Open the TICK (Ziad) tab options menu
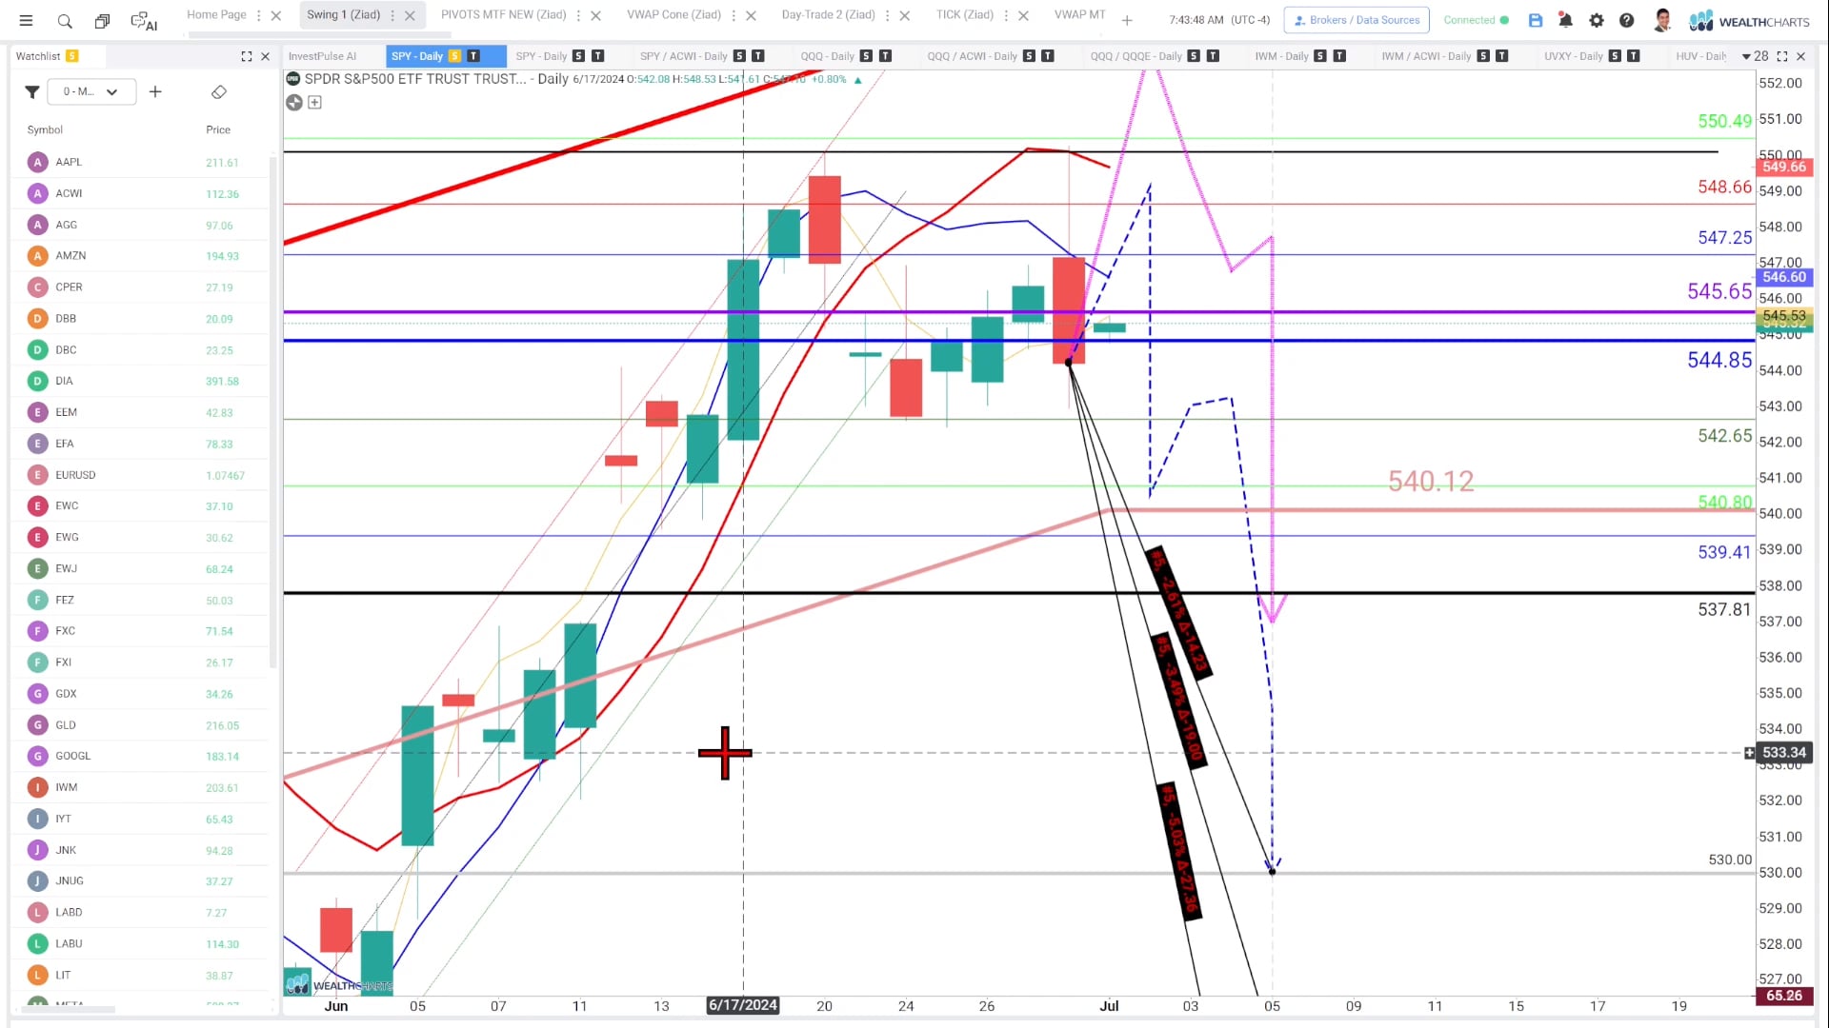The image size is (1829, 1028). pyautogui.click(x=1006, y=15)
